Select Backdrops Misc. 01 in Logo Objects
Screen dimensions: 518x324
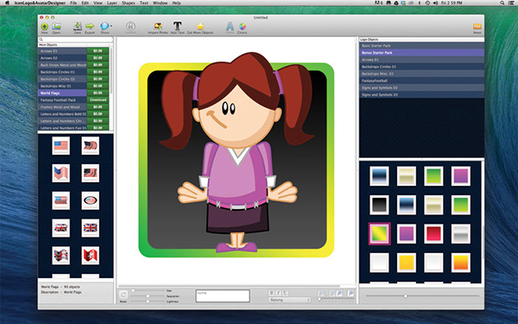tap(421, 73)
